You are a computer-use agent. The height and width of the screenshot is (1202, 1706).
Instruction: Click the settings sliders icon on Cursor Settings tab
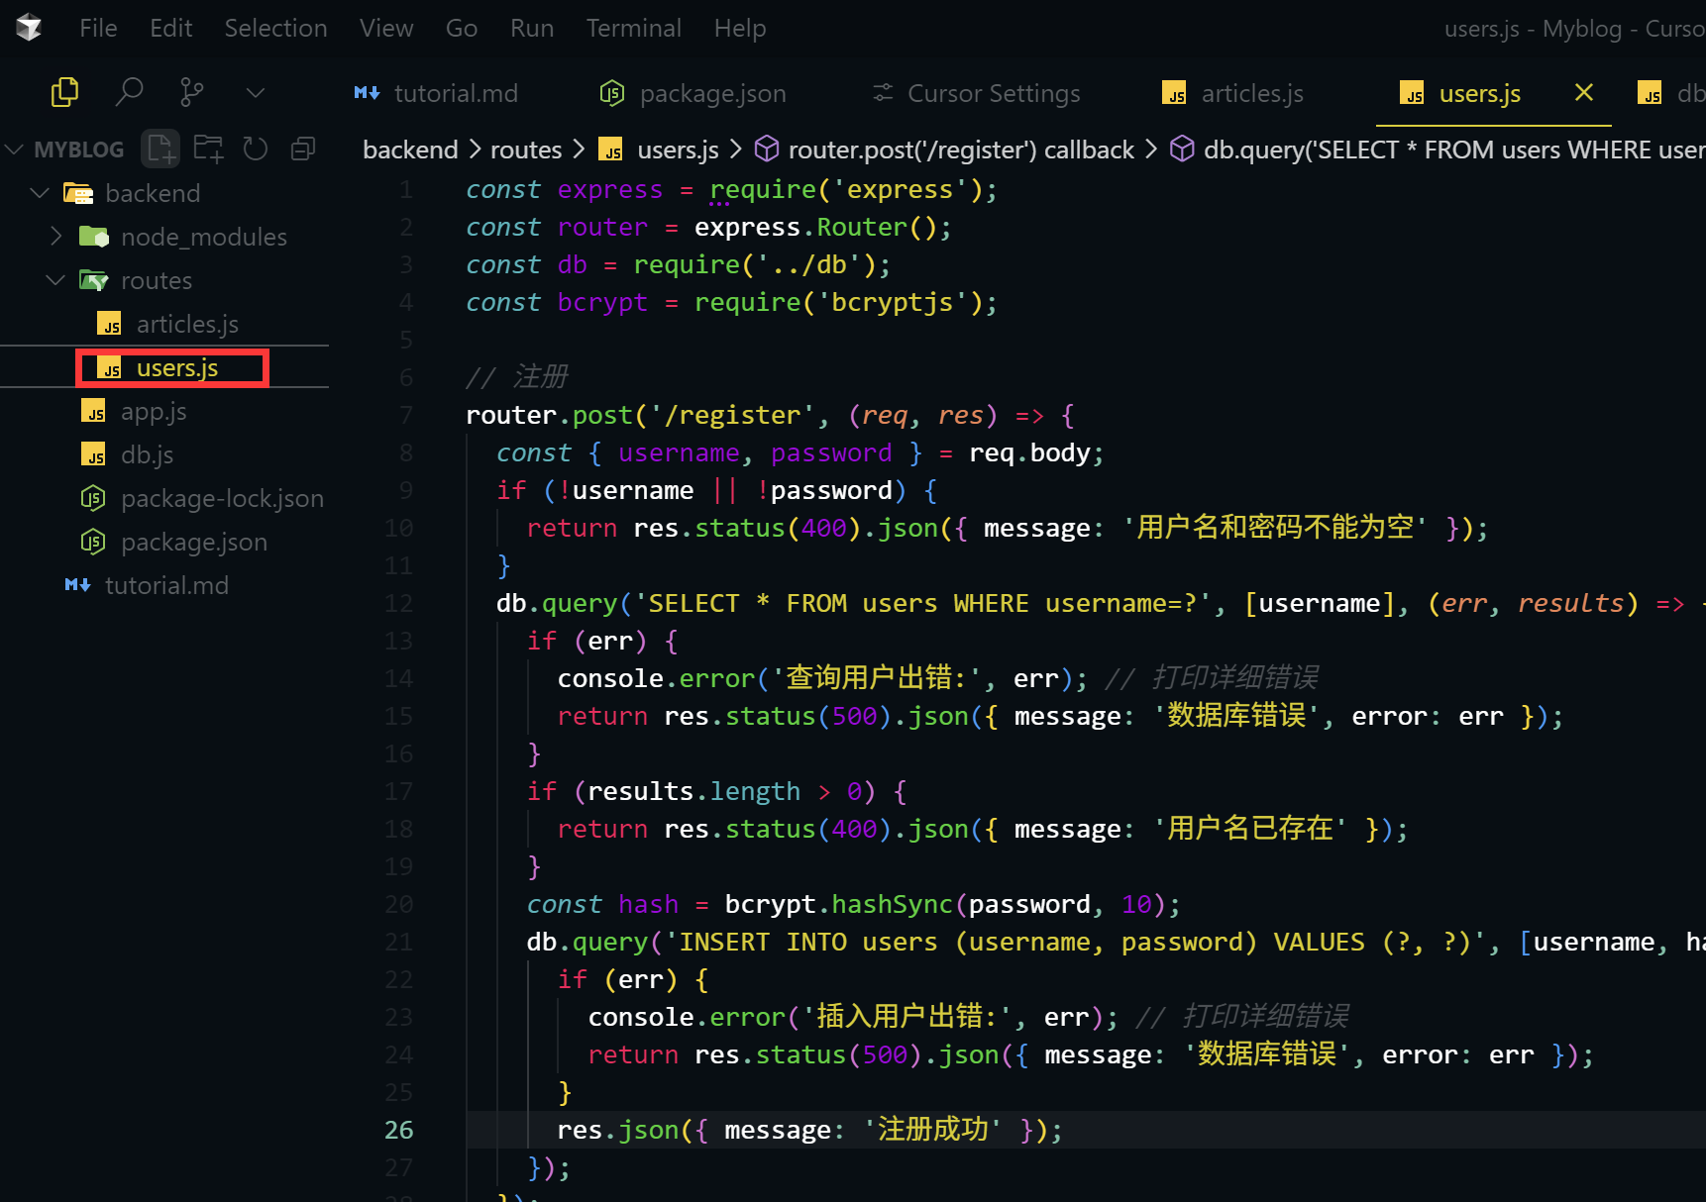(x=883, y=93)
